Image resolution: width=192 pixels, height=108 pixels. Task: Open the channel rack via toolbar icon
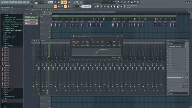click(101, 6)
